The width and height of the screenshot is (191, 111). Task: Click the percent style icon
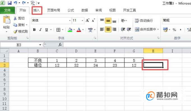click(x=174, y=30)
